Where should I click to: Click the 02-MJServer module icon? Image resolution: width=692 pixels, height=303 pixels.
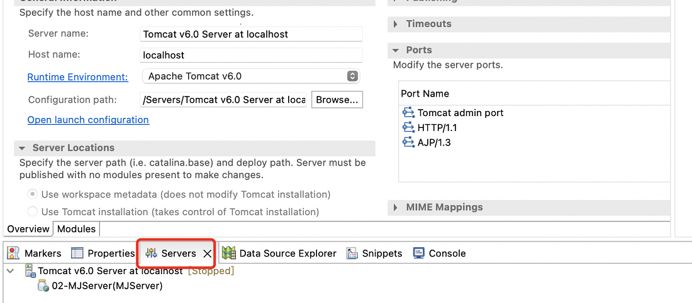click(x=43, y=285)
